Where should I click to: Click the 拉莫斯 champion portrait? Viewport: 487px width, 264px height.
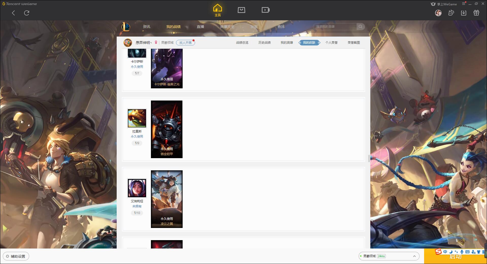pos(137,118)
